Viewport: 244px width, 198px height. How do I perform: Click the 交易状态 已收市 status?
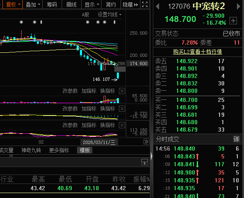tap(198, 33)
